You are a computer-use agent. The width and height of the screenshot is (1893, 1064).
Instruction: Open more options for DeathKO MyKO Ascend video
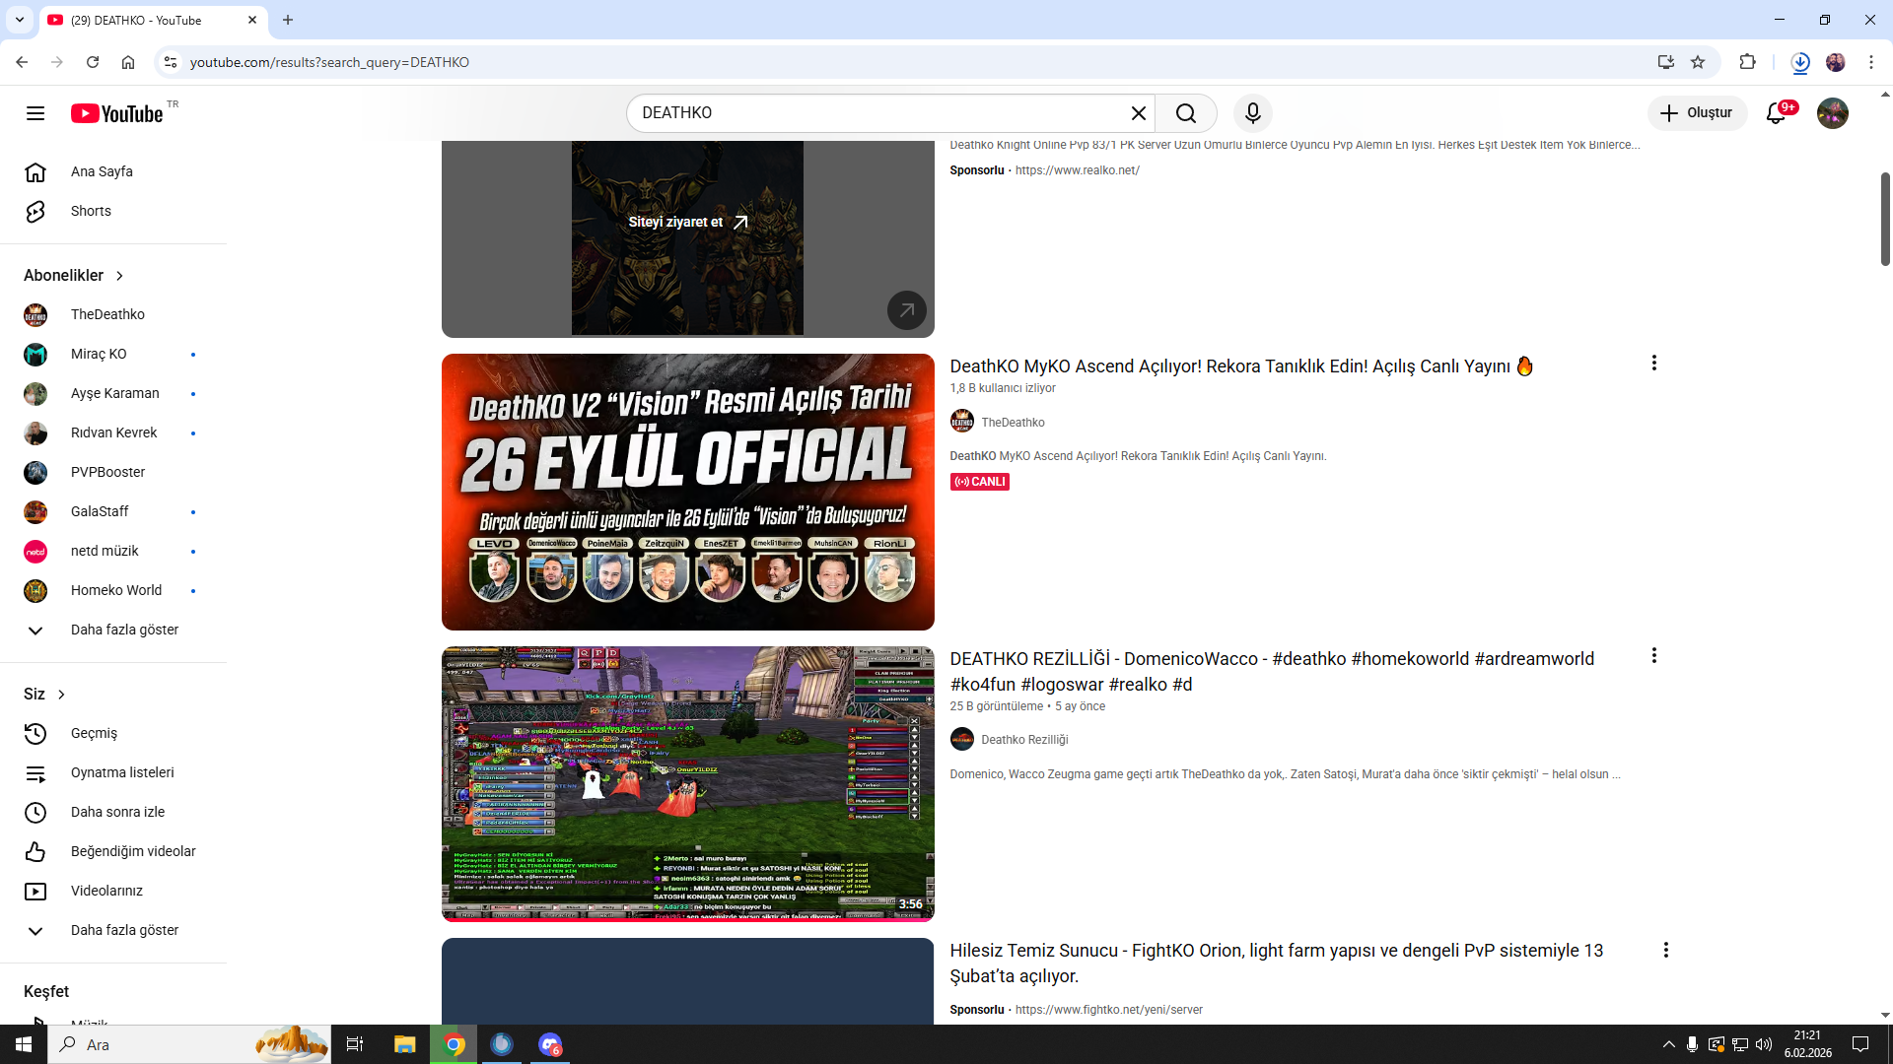pos(1654,364)
